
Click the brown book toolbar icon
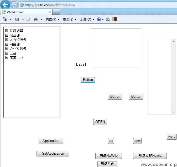[114, 19]
